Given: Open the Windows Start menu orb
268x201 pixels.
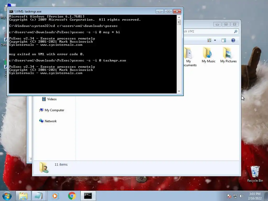Looking at the screenshot, I should 7,196.
